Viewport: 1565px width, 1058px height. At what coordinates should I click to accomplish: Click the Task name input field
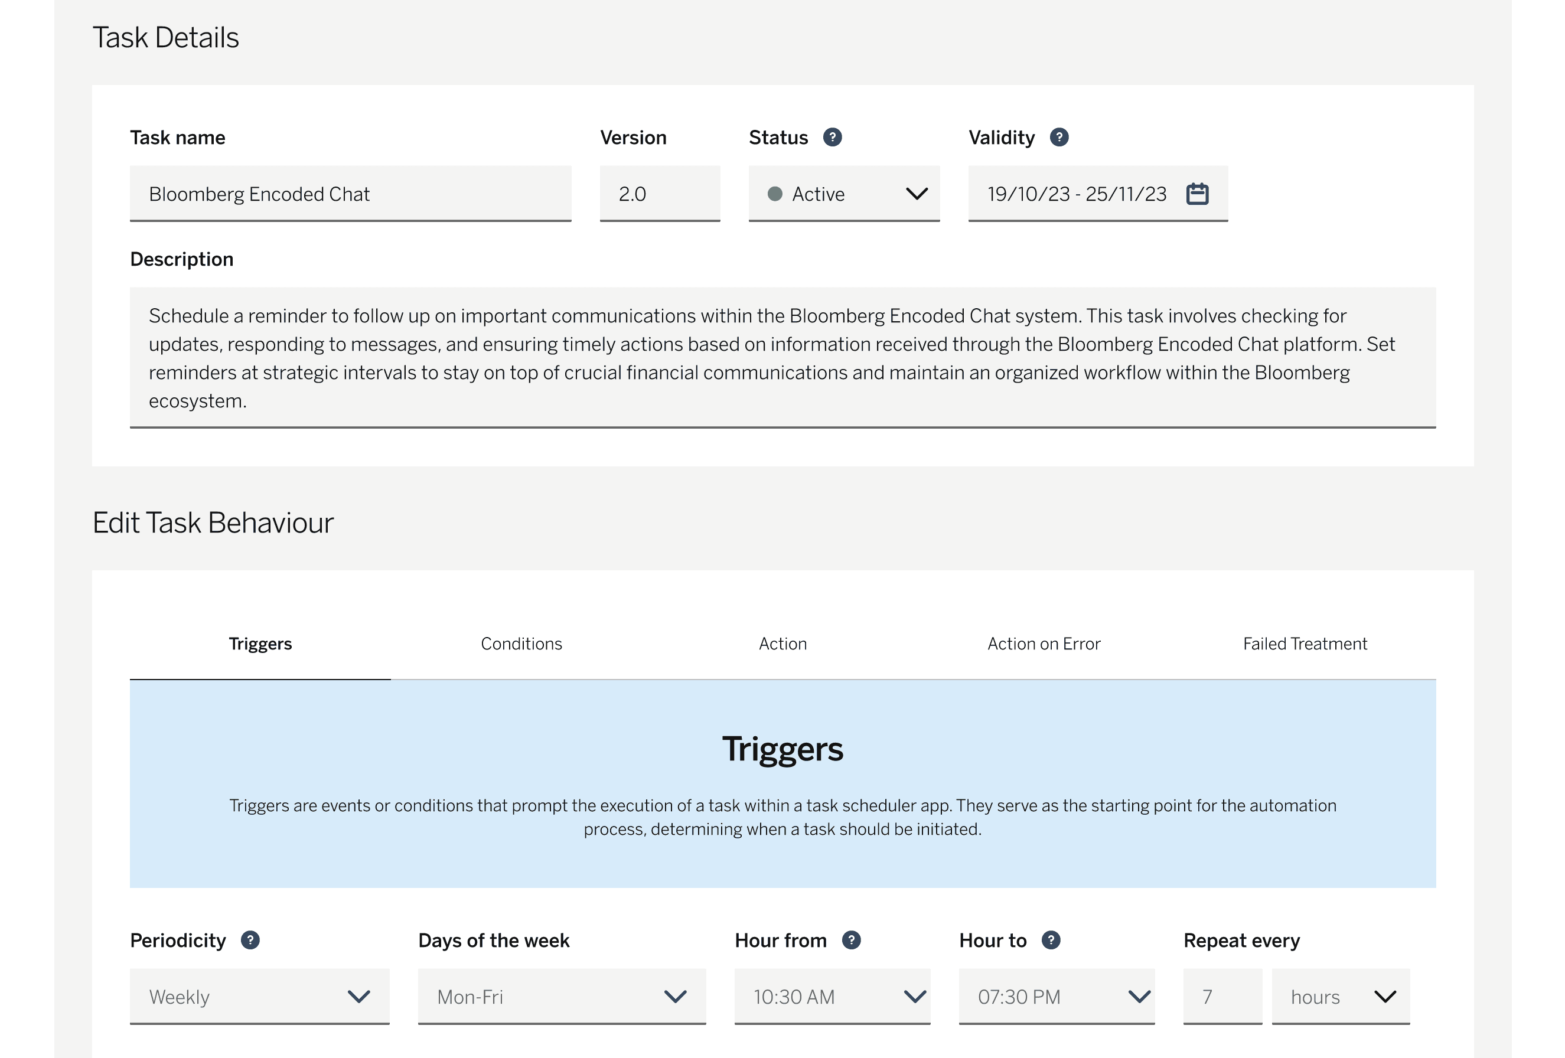pos(350,194)
